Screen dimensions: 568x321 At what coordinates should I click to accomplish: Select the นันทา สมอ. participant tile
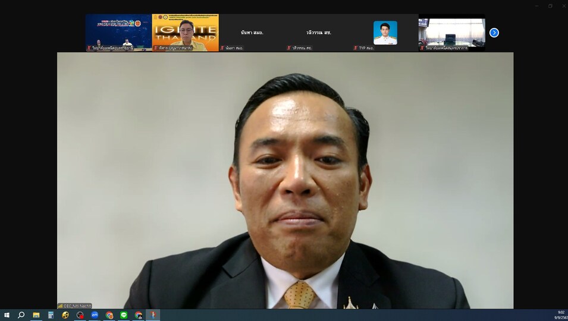click(252, 33)
